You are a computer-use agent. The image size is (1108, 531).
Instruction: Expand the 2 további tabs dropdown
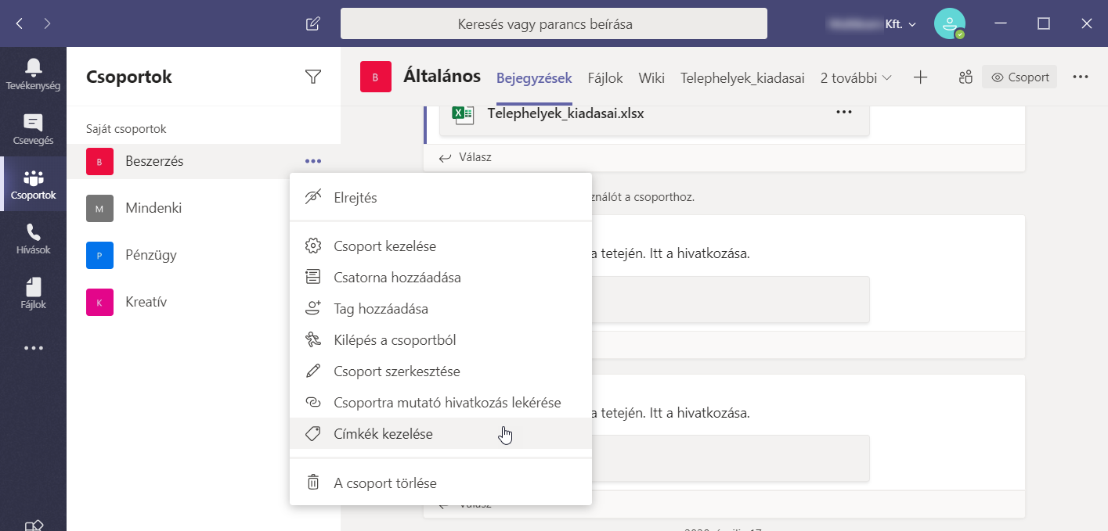(x=856, y=77)
